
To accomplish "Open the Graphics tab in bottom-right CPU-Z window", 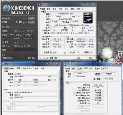I will pyautogui.click(x=98, y=68).
